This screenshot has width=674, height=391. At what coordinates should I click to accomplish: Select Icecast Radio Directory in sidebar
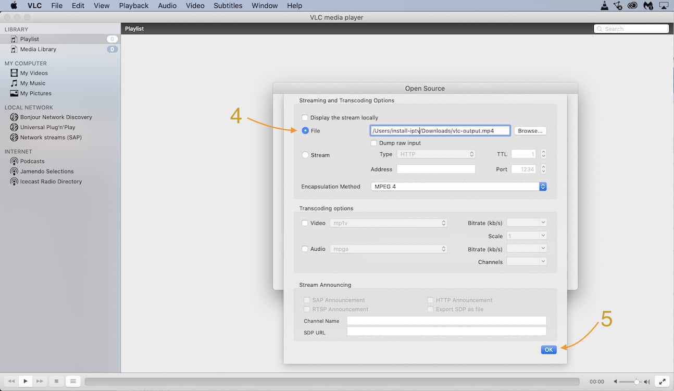(x=51, y=181)
